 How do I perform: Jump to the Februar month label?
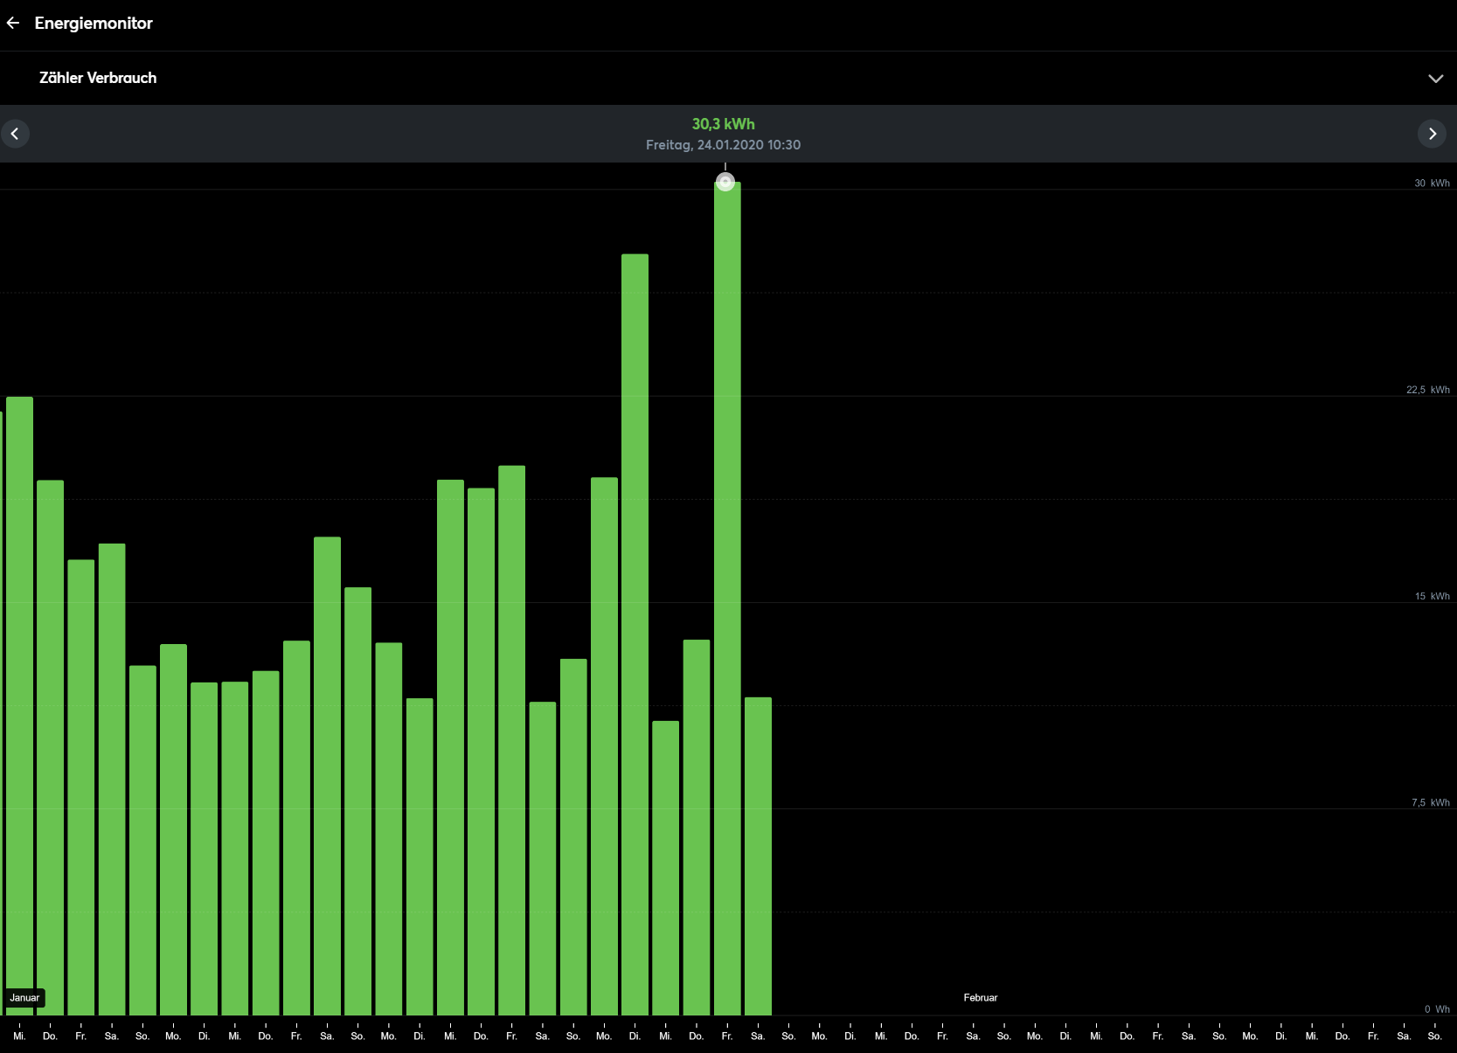(x=981, y=998)
